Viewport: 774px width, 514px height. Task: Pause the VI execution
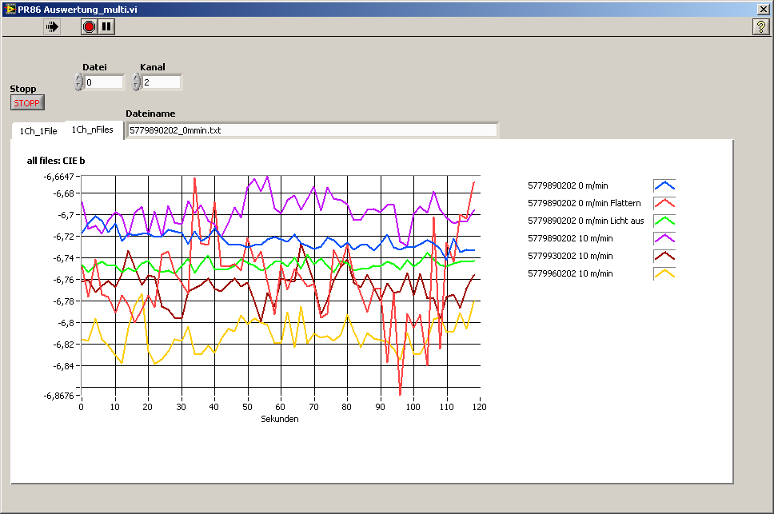(x=106, y=26)
